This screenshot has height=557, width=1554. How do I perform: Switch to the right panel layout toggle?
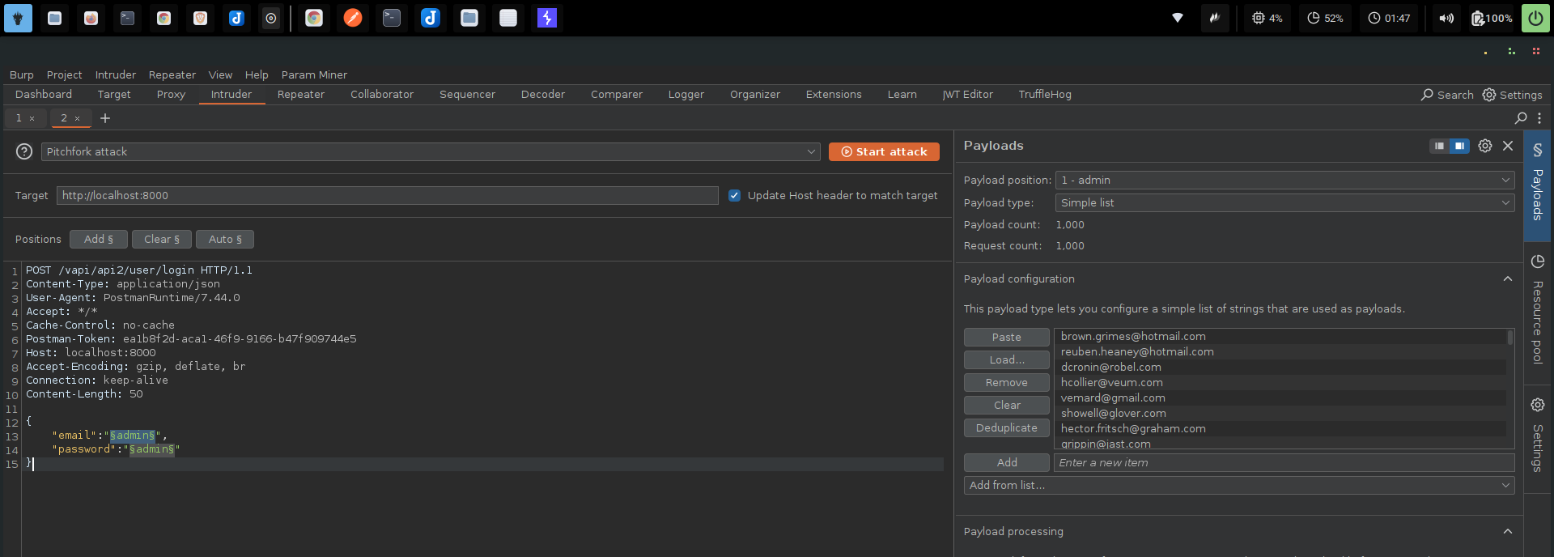coord(1458,146)
